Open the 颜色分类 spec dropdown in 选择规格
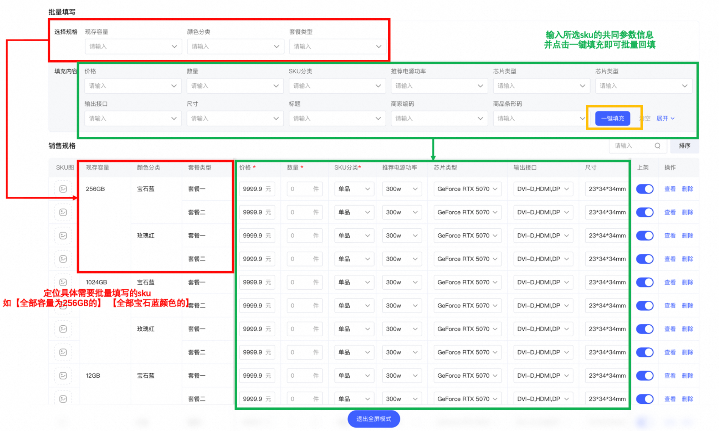The image size is (719, 431). point(235,46)
